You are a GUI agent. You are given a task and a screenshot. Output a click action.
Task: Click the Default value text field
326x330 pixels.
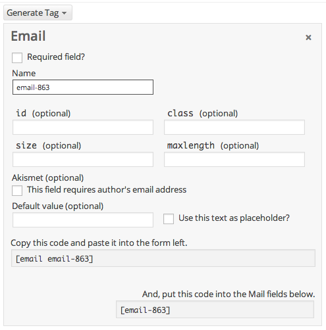[x=83, y=220]
